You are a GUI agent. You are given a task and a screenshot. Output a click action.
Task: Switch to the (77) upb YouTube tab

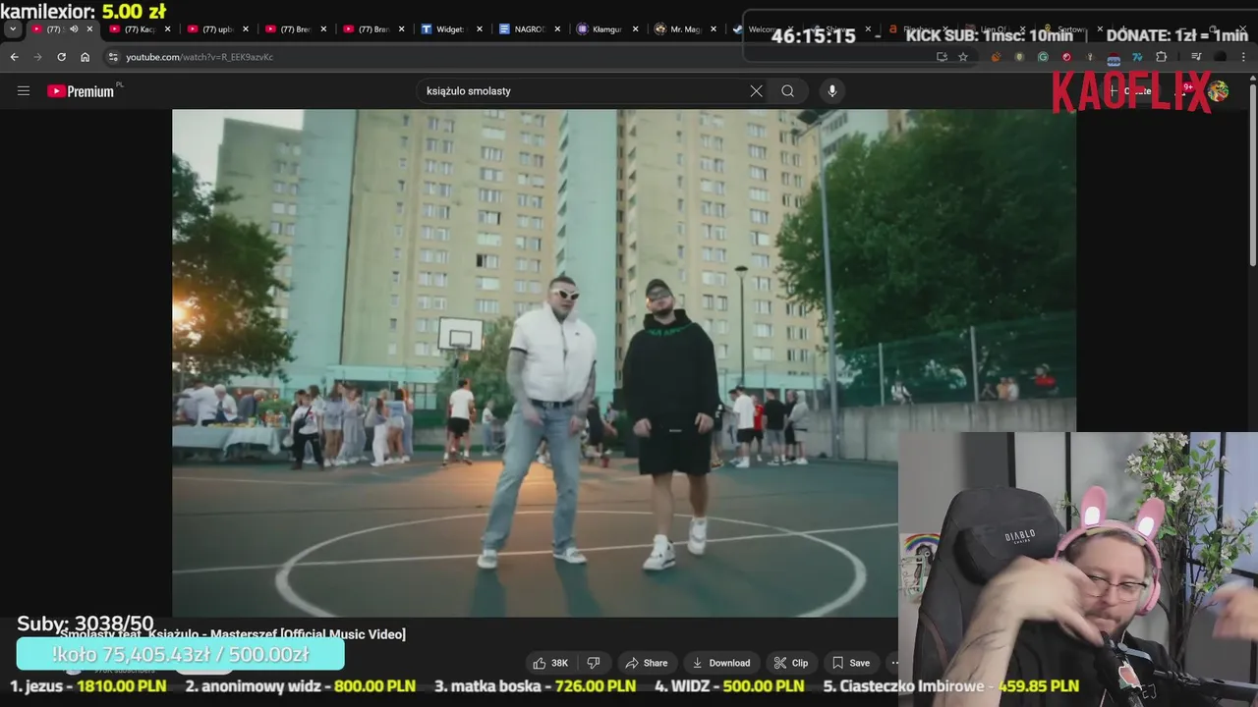tap(216, 29)
